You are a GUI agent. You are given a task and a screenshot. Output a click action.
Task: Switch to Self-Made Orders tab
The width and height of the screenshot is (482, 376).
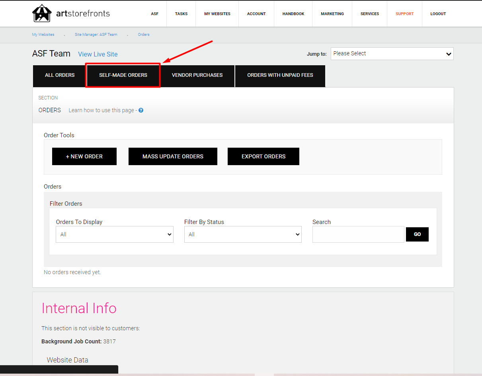[123, 75]
